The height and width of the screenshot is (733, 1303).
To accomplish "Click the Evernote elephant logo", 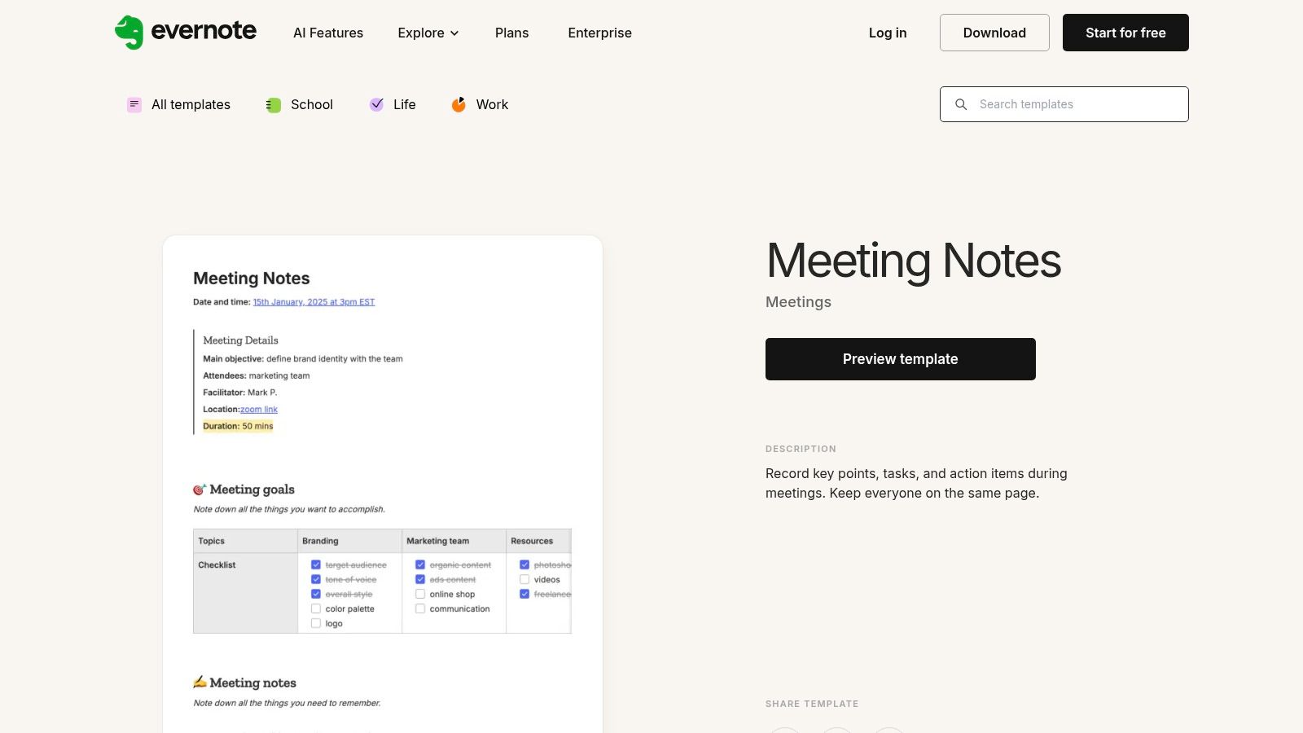I will (x=128, y=32).
